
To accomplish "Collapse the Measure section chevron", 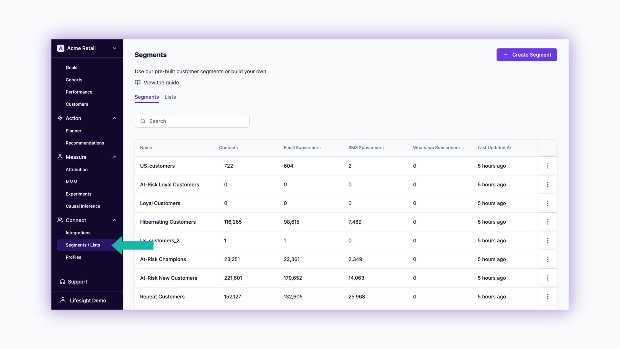I will 115,157.
